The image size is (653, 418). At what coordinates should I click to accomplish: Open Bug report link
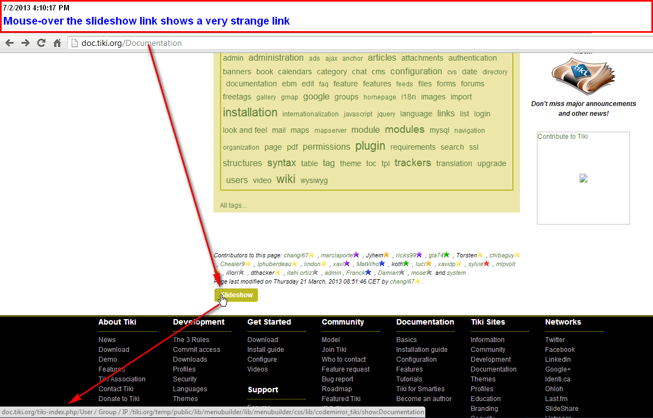337,379
